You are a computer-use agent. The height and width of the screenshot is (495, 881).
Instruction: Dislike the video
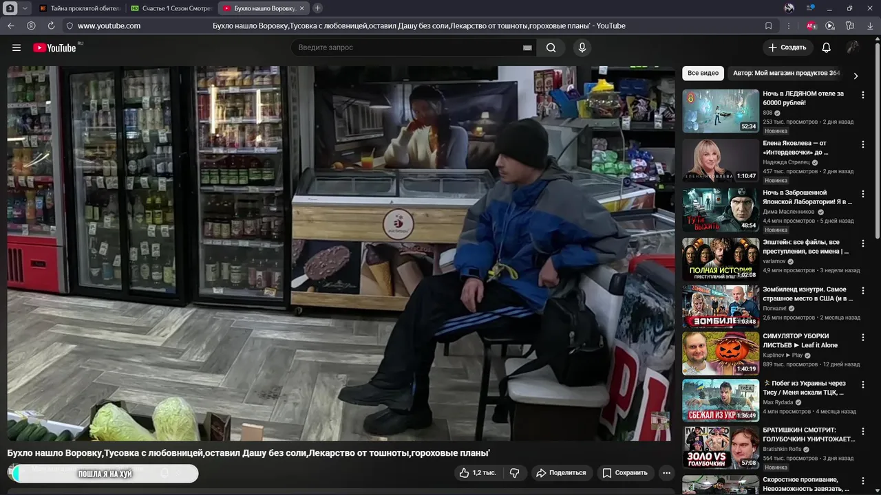pos(514,472)
